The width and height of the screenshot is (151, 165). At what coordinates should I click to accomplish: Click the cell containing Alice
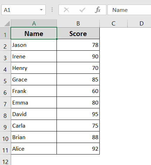34,149
